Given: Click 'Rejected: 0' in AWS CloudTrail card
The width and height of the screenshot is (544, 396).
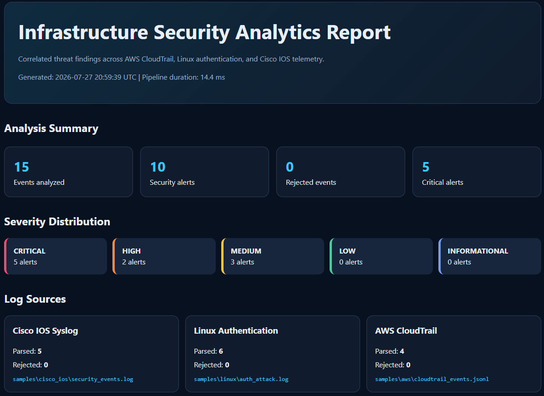Looking at the screenshot, I should tap(393, 365).
